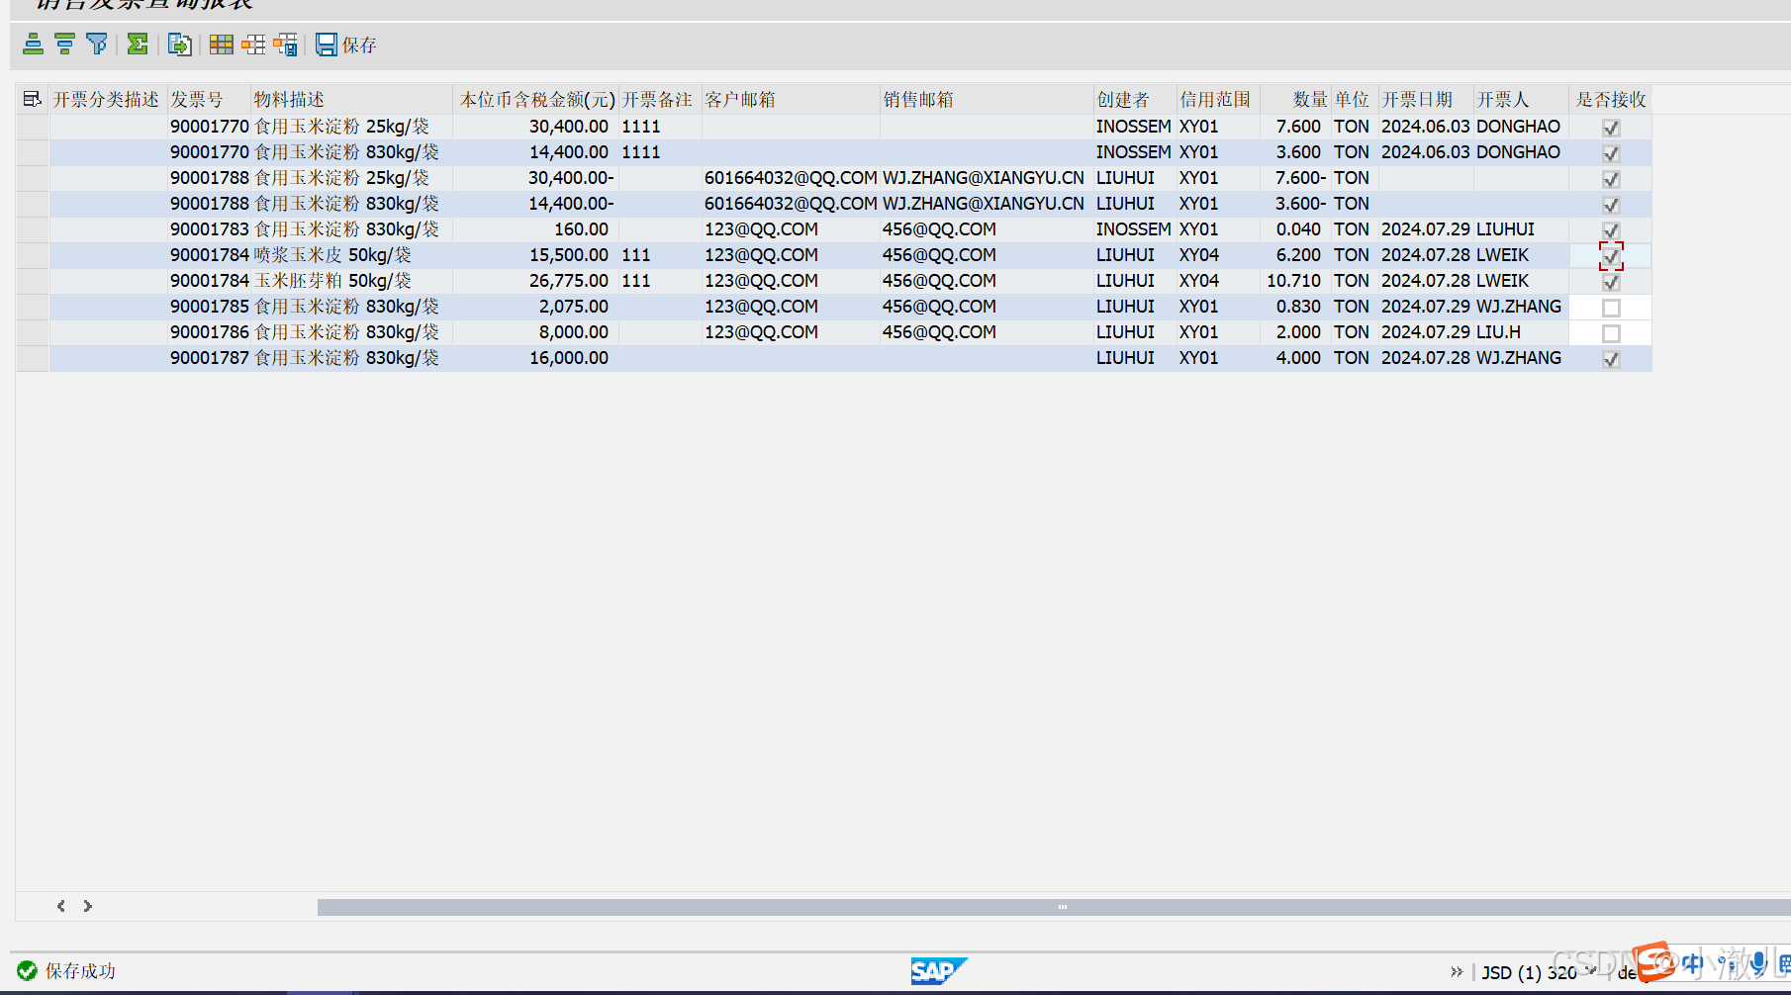Viewport: 1791px width, 995px height.
Task: Click the select-all grid icon above row selectors
Action: (x=31, y=98)
